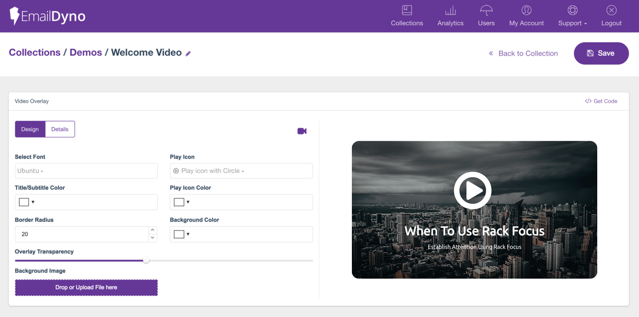Select the Design tab
The image size is (639, 317).
point(30,129)
